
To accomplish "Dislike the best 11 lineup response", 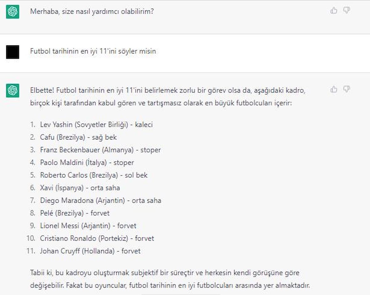I will point(347,89).
